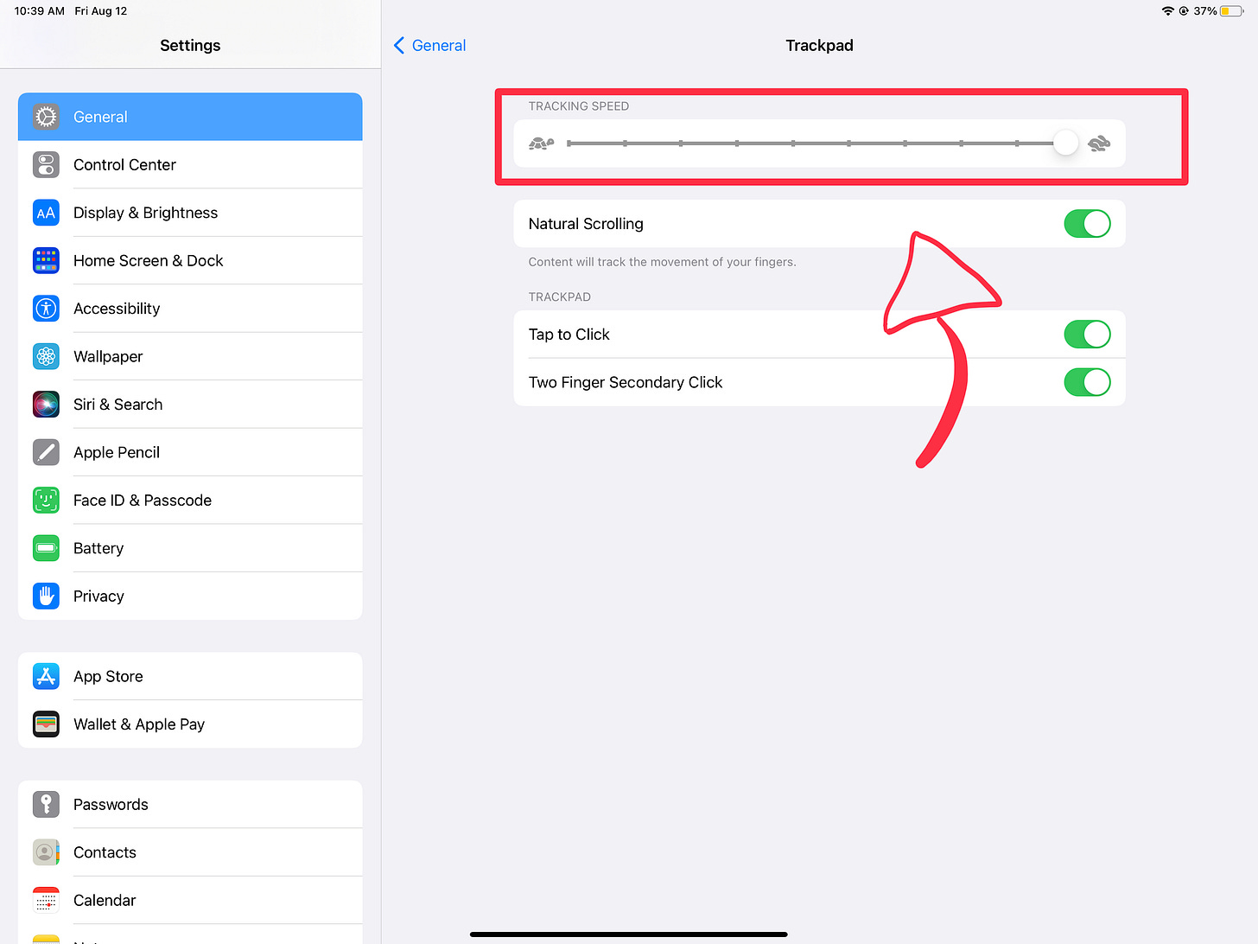Toggle Two Finger Secondary Click off

1087,382
